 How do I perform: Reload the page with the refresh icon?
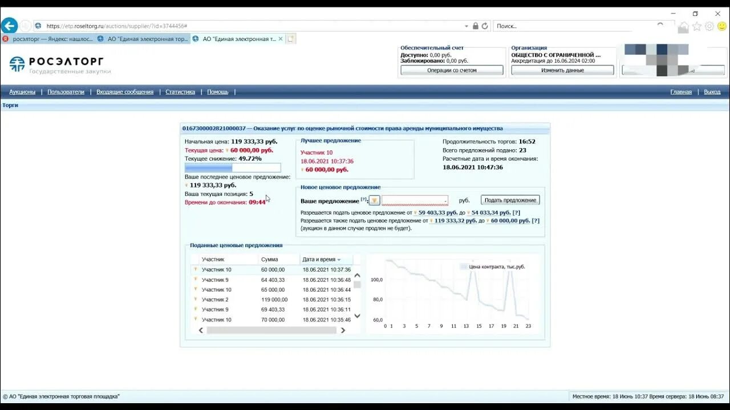[x=485, y=26]
